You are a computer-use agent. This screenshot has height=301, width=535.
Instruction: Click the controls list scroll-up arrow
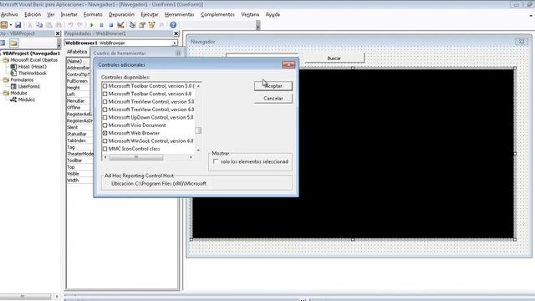coord(198,86)
